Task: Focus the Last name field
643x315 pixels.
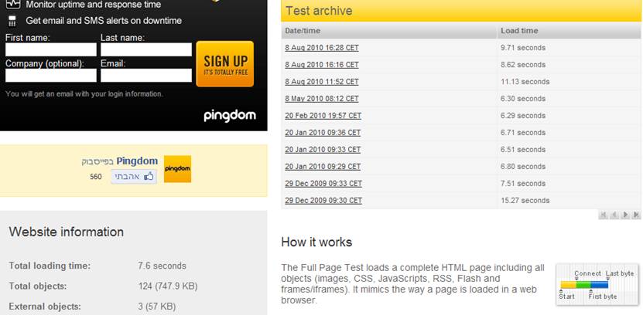Action: pos(146,49)
